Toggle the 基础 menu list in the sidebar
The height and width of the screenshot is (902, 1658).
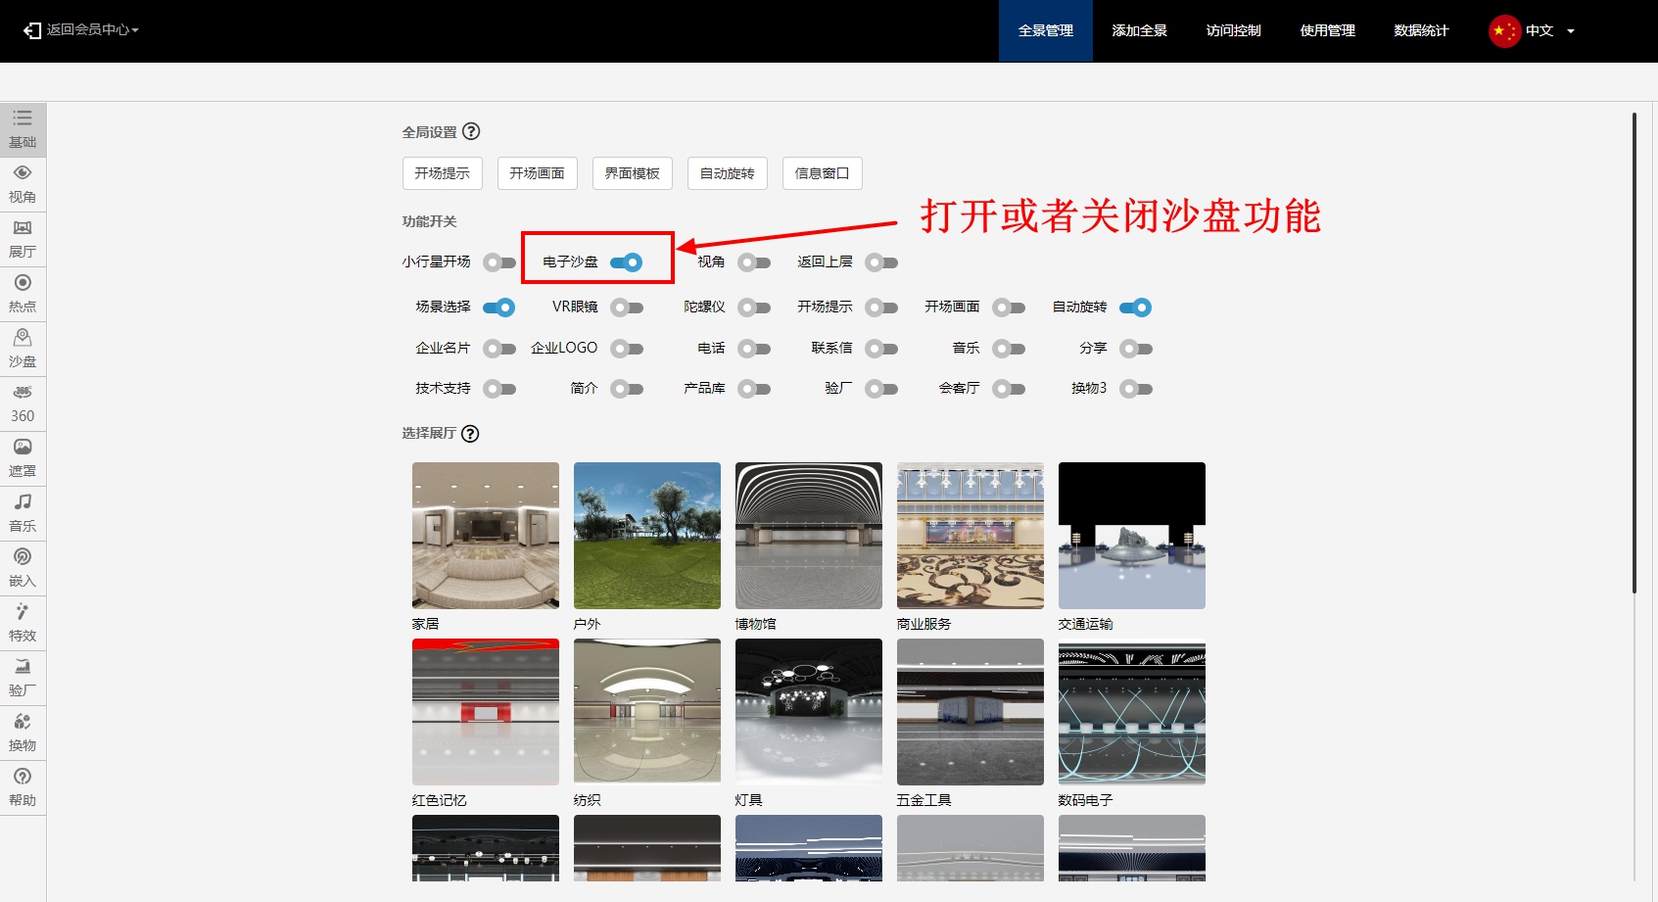[23, 128]
